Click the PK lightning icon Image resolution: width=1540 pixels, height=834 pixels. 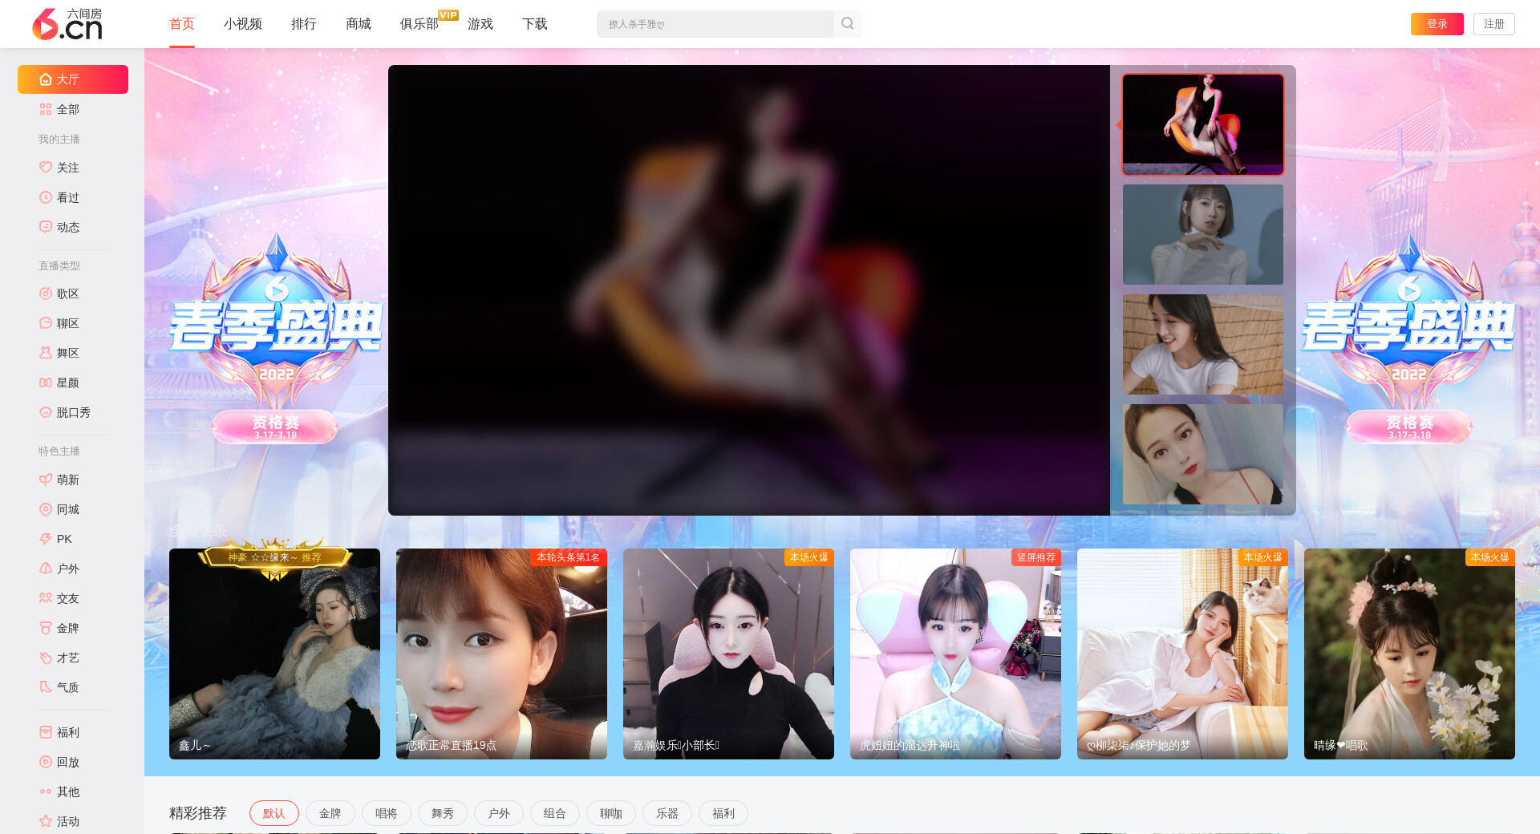tap(46, 539)
